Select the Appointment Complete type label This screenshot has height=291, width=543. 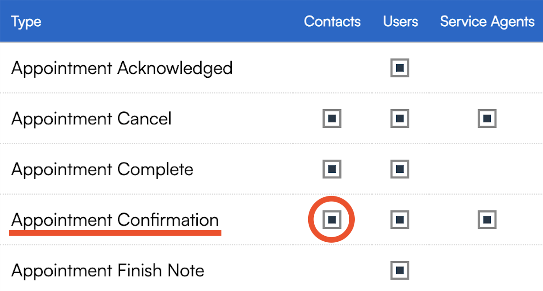click(x=102, y=169)
